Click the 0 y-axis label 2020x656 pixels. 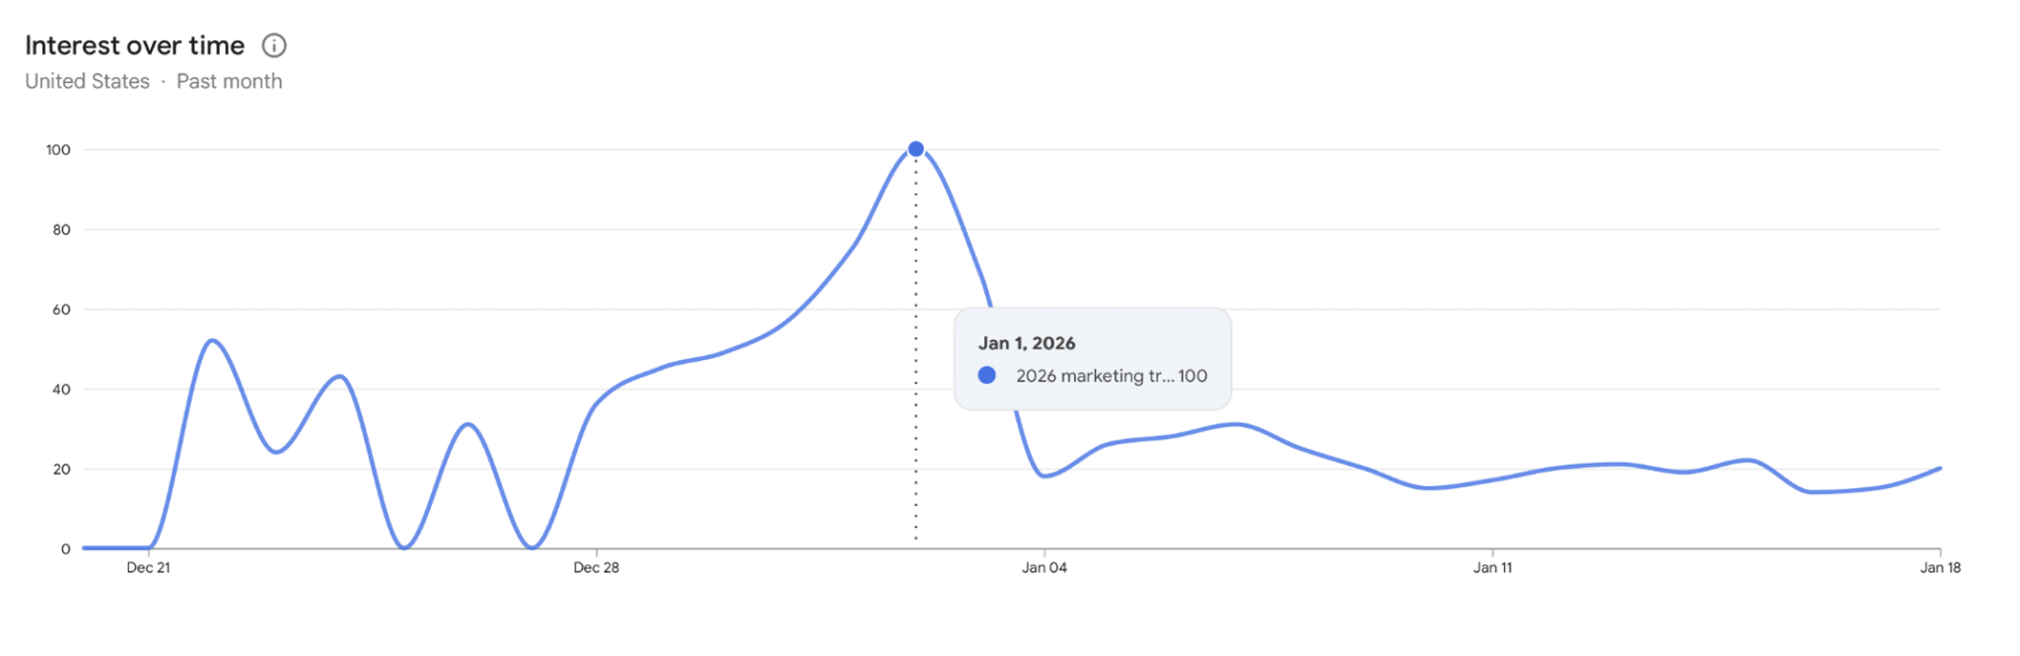coord(65,549)
